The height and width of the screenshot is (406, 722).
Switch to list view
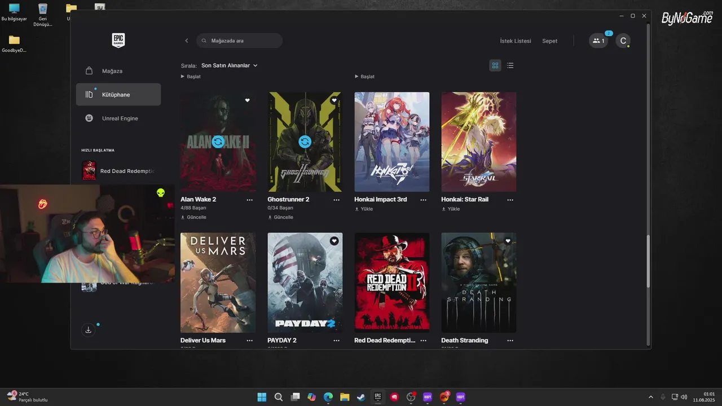[x=510, y=65]
